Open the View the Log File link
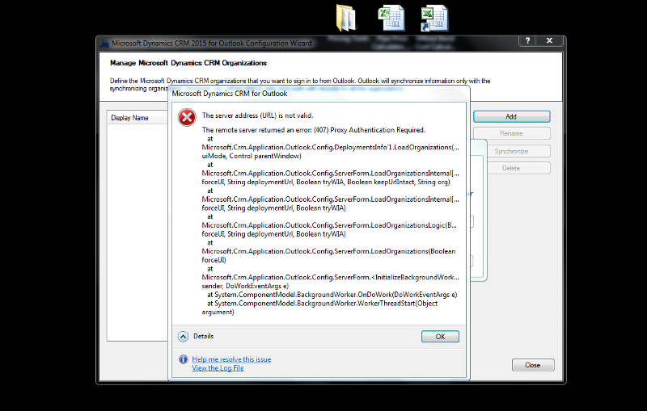This screenshot has width=647, height=411. (x=218, y=367)
